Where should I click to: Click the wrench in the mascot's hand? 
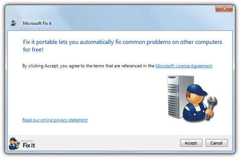(x=211, y=107)
